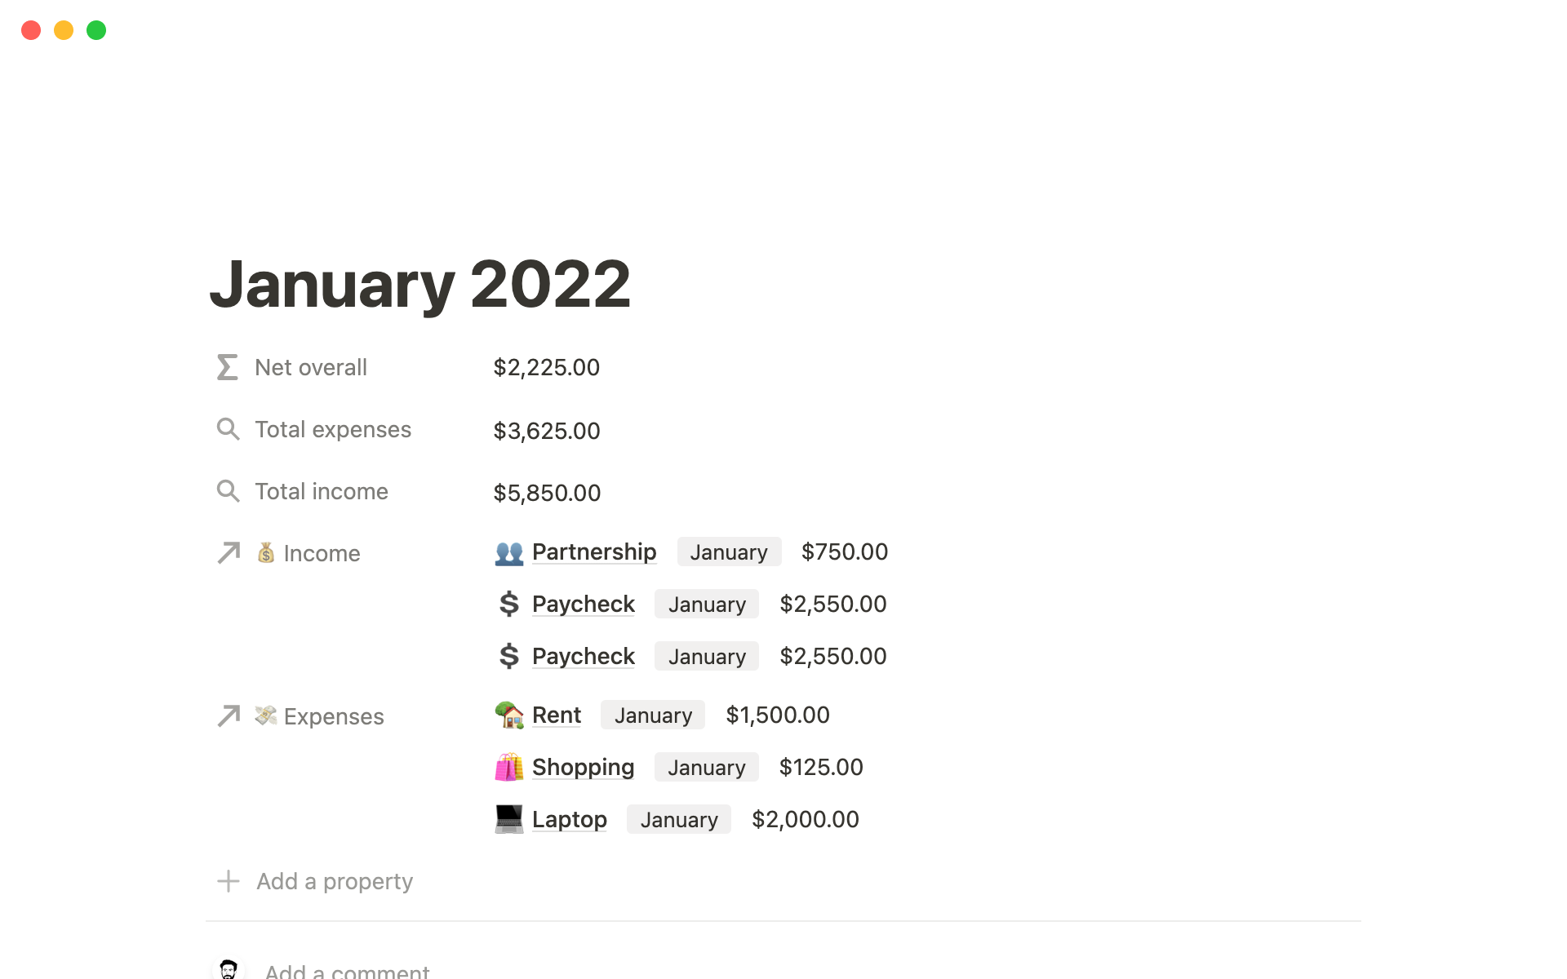Click the green maximize window button
Viewport: 1567px width, 979px height.
[x=96, y=30]
